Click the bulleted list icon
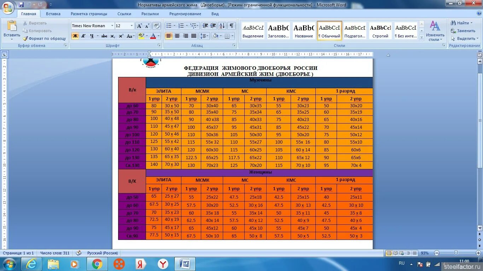The width and height of the screenshot is (483, 271). click(169, 26)
